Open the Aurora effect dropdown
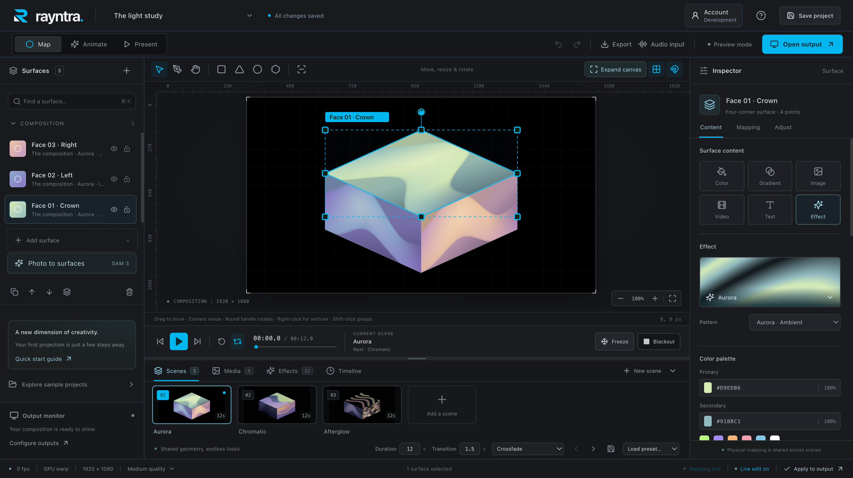Screen dimensions: 853x478 click(770, 282)
